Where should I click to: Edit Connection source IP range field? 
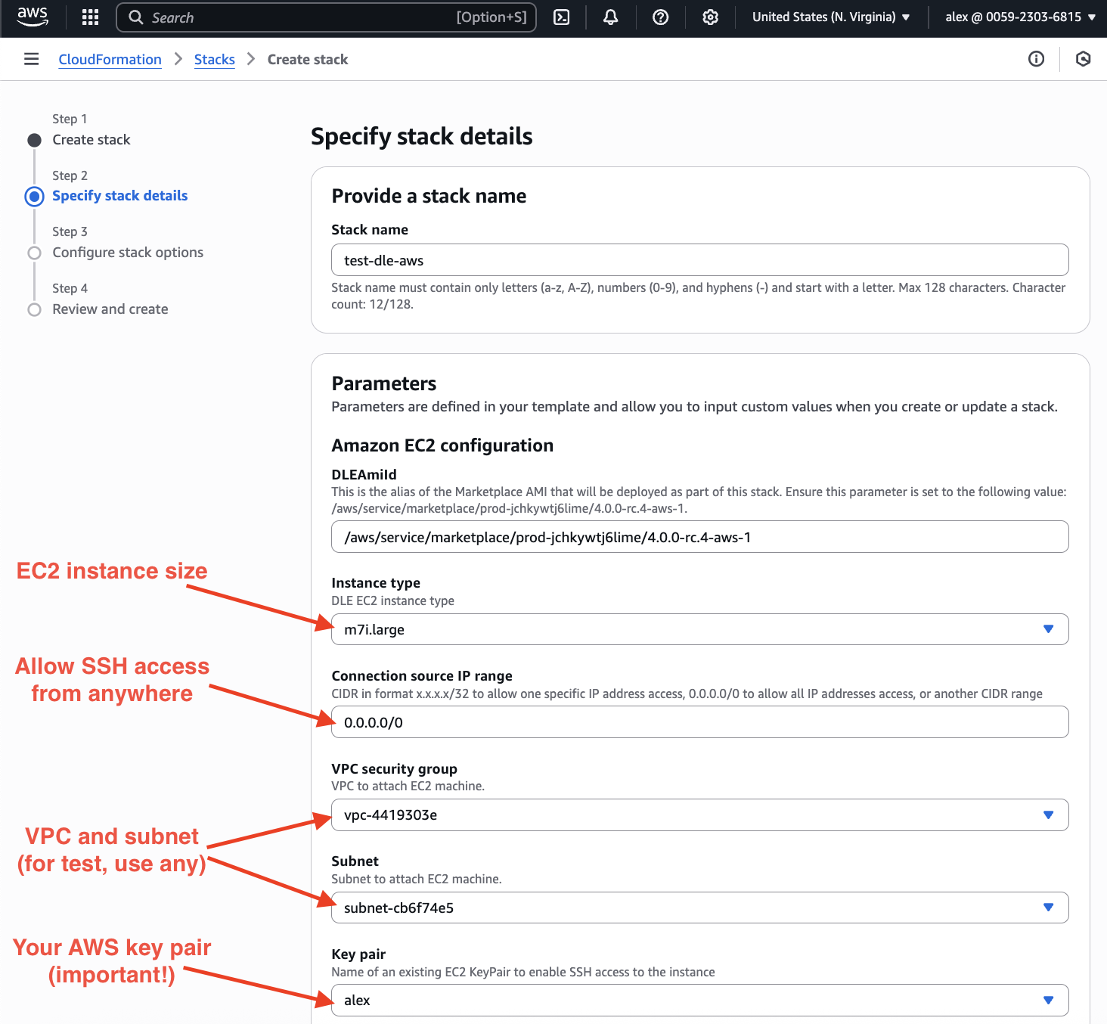click(699, 722)
